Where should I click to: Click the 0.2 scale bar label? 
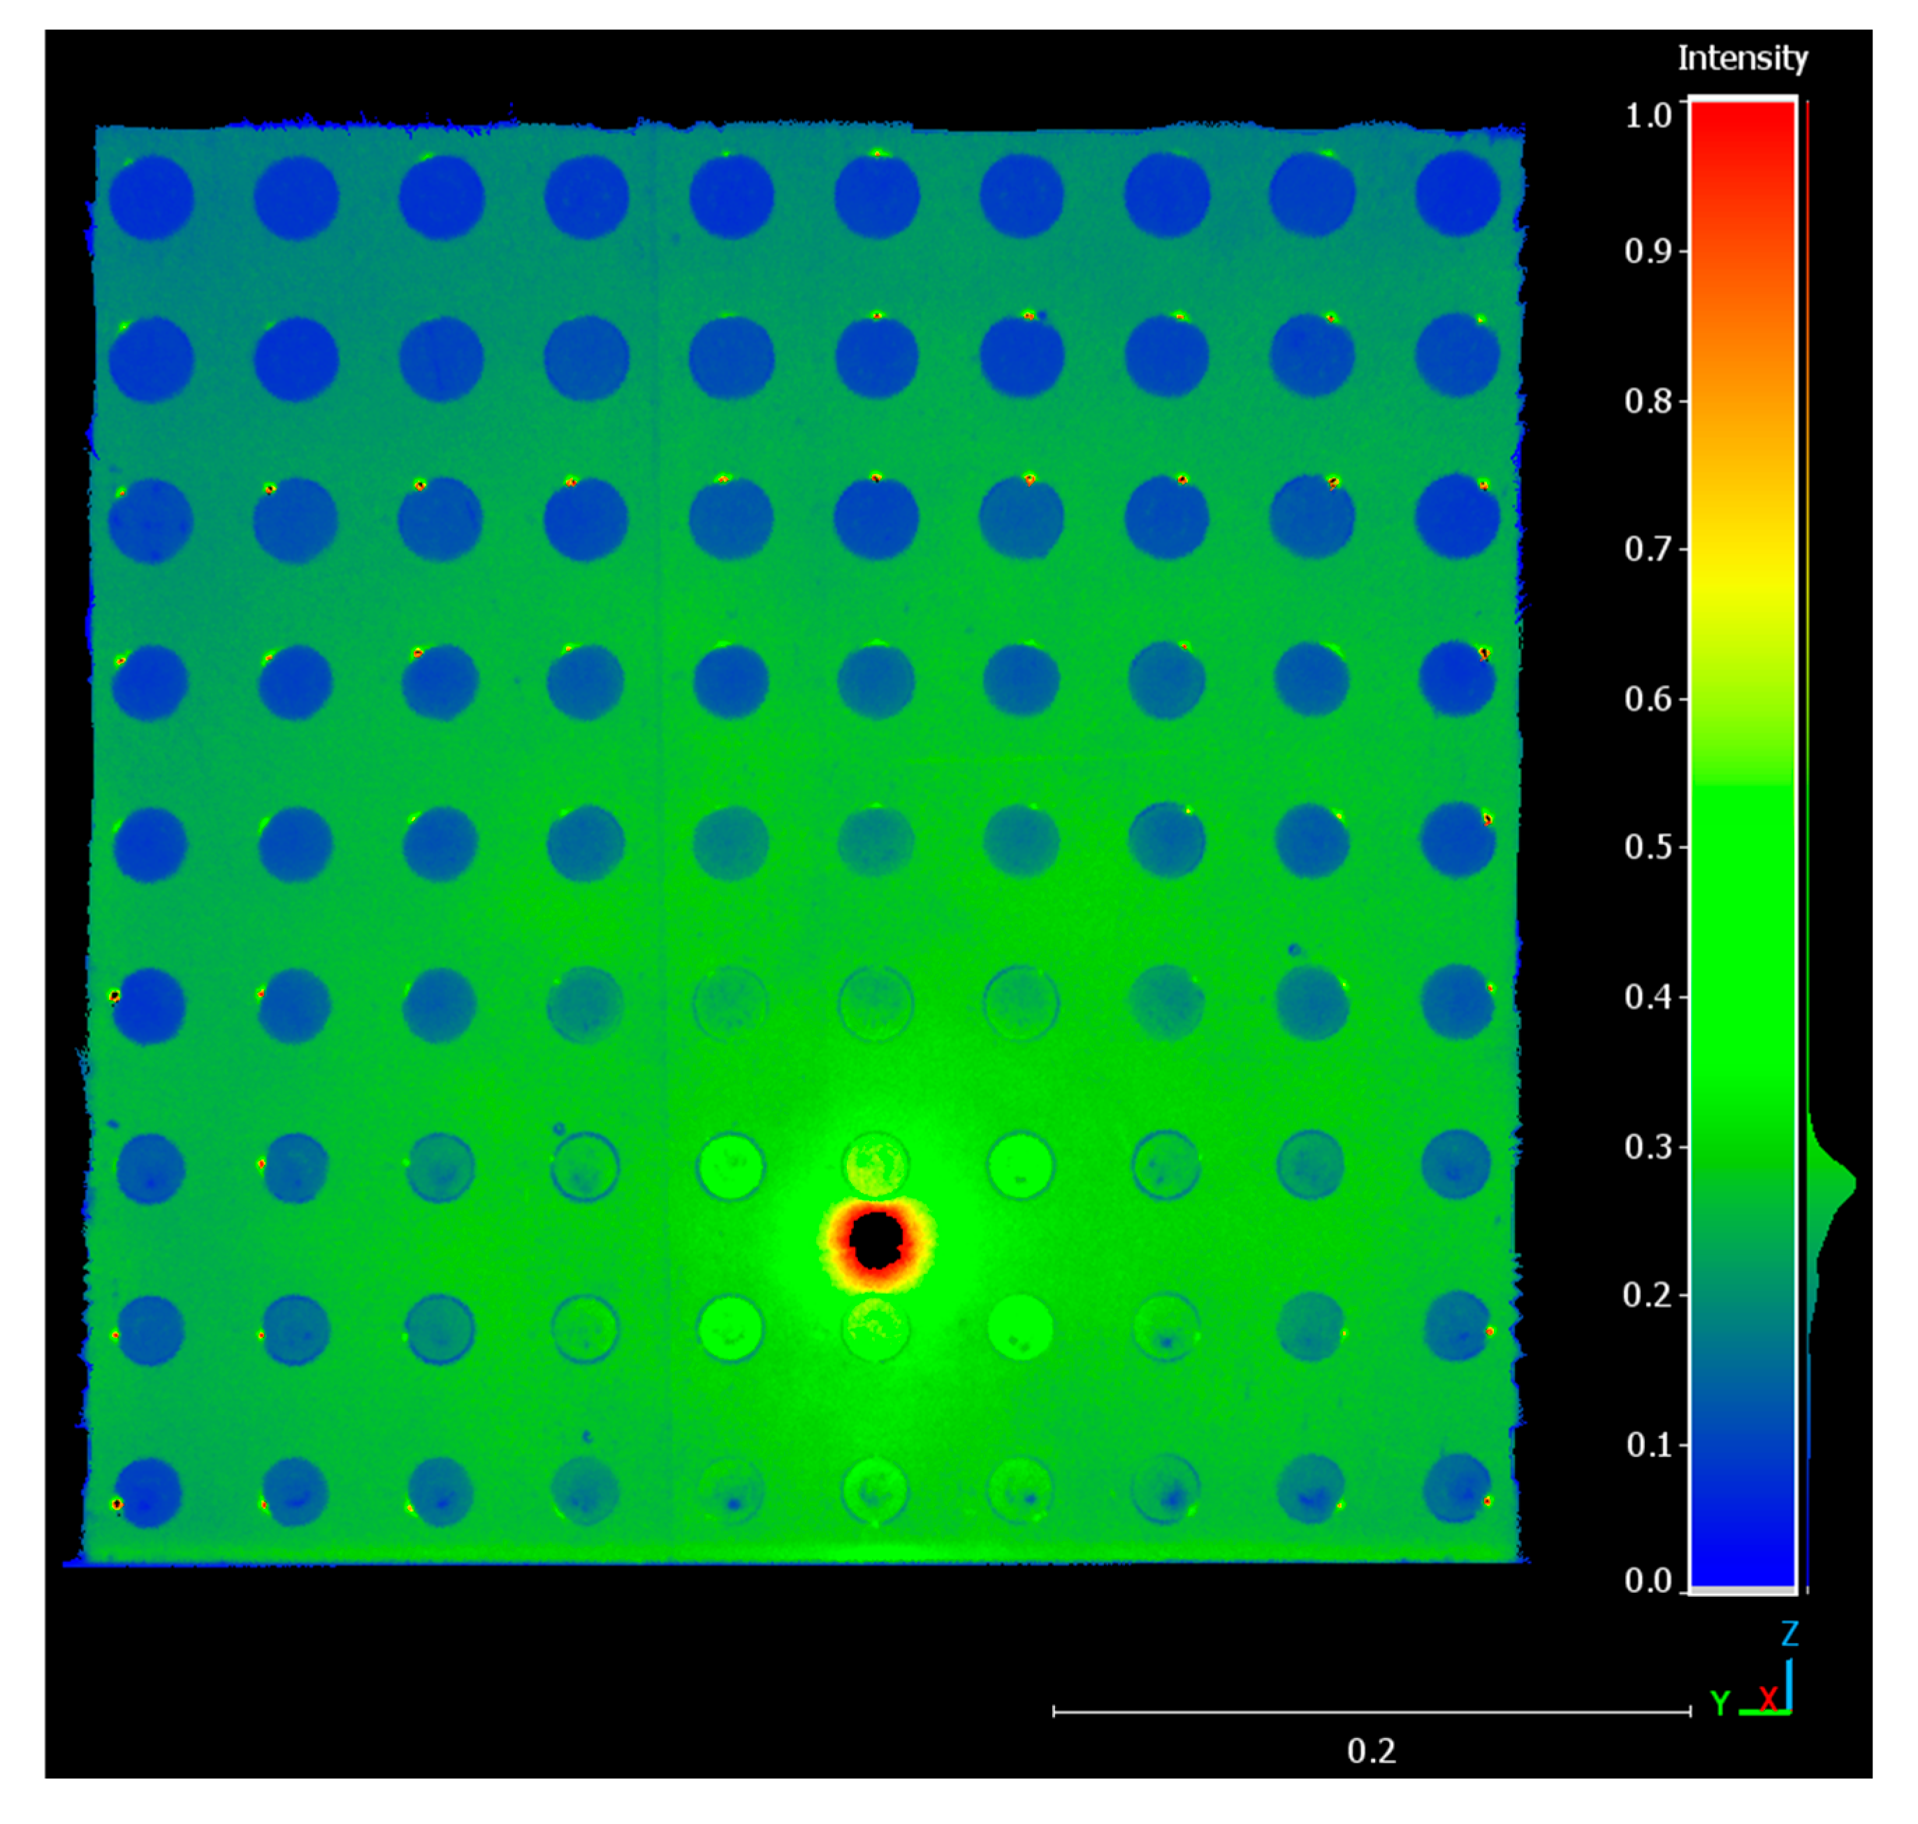click(x=1371, y=1751)
